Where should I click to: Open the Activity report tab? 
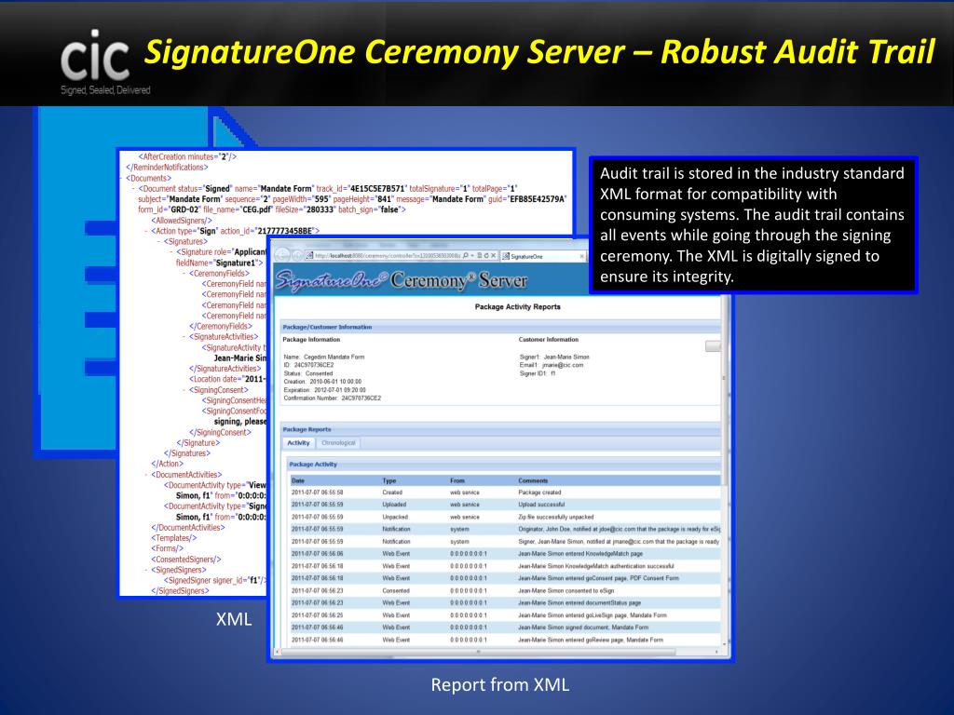tap(298, 443)
